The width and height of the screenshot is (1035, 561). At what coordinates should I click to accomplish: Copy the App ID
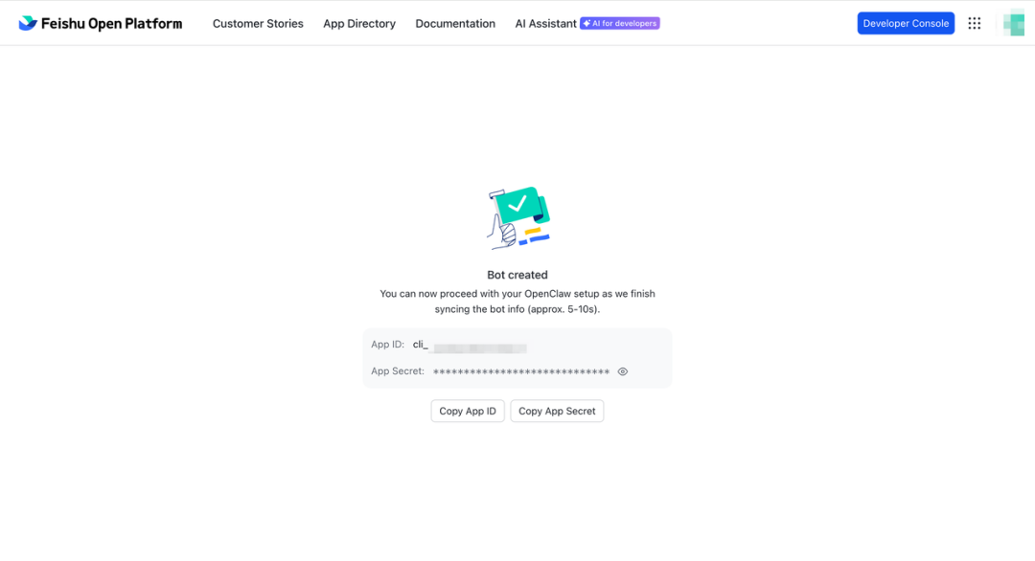pos(468,411)
